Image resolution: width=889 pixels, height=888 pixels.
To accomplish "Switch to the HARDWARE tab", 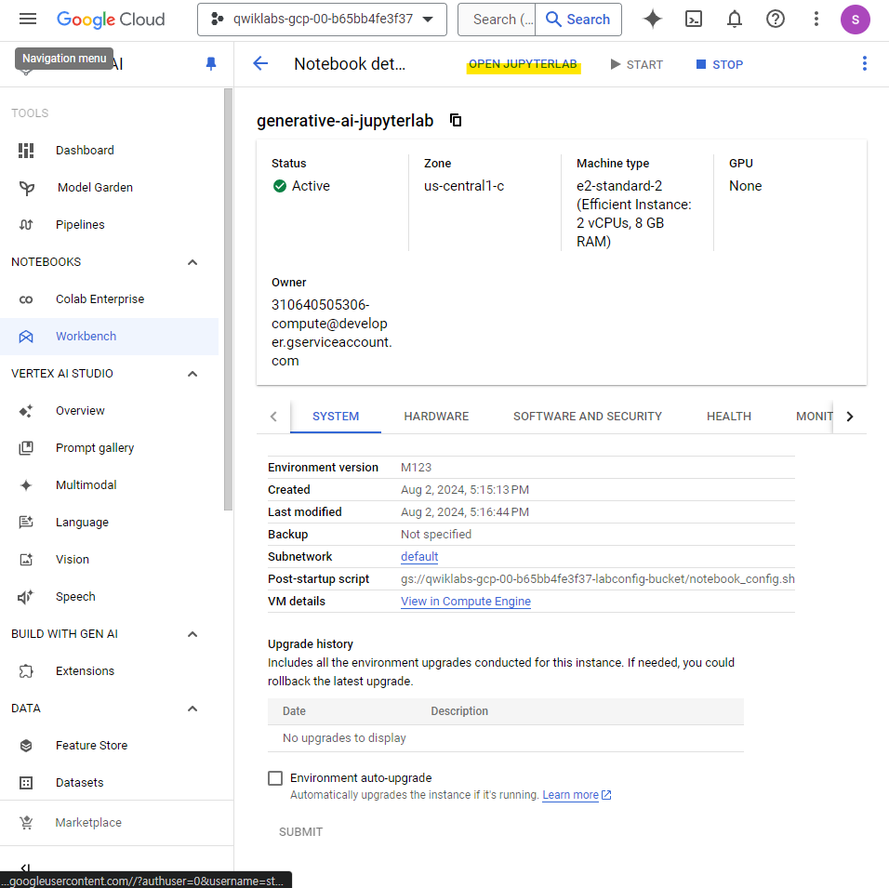I will [436, 417].
